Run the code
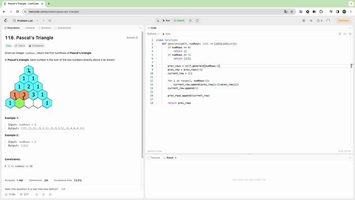 coord(166,21)
